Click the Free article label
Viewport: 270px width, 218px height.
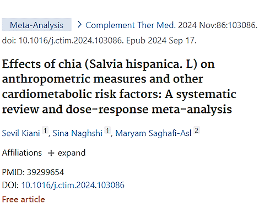click(x=23, y=199)
